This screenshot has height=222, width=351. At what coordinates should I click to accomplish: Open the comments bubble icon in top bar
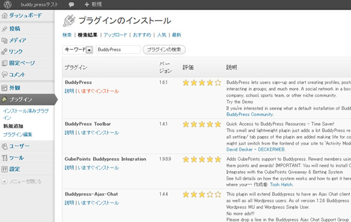click(x=71, y=4)
